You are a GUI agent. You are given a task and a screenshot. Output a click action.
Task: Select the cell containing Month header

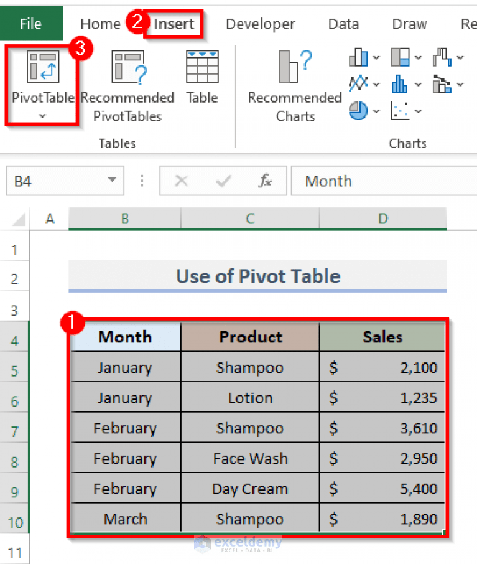pyautogui.click(x=124, y=337)
